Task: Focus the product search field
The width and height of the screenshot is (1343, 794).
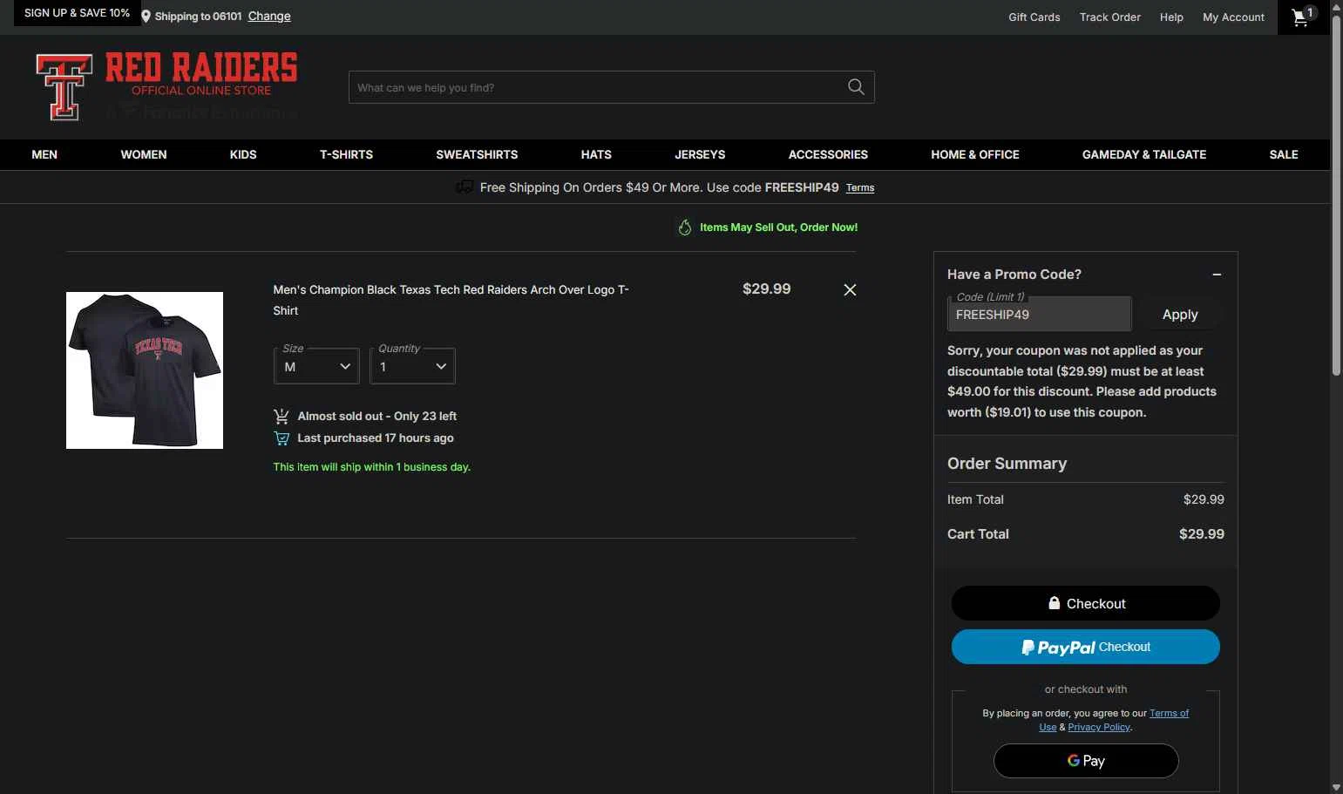Action: (597, 87)
